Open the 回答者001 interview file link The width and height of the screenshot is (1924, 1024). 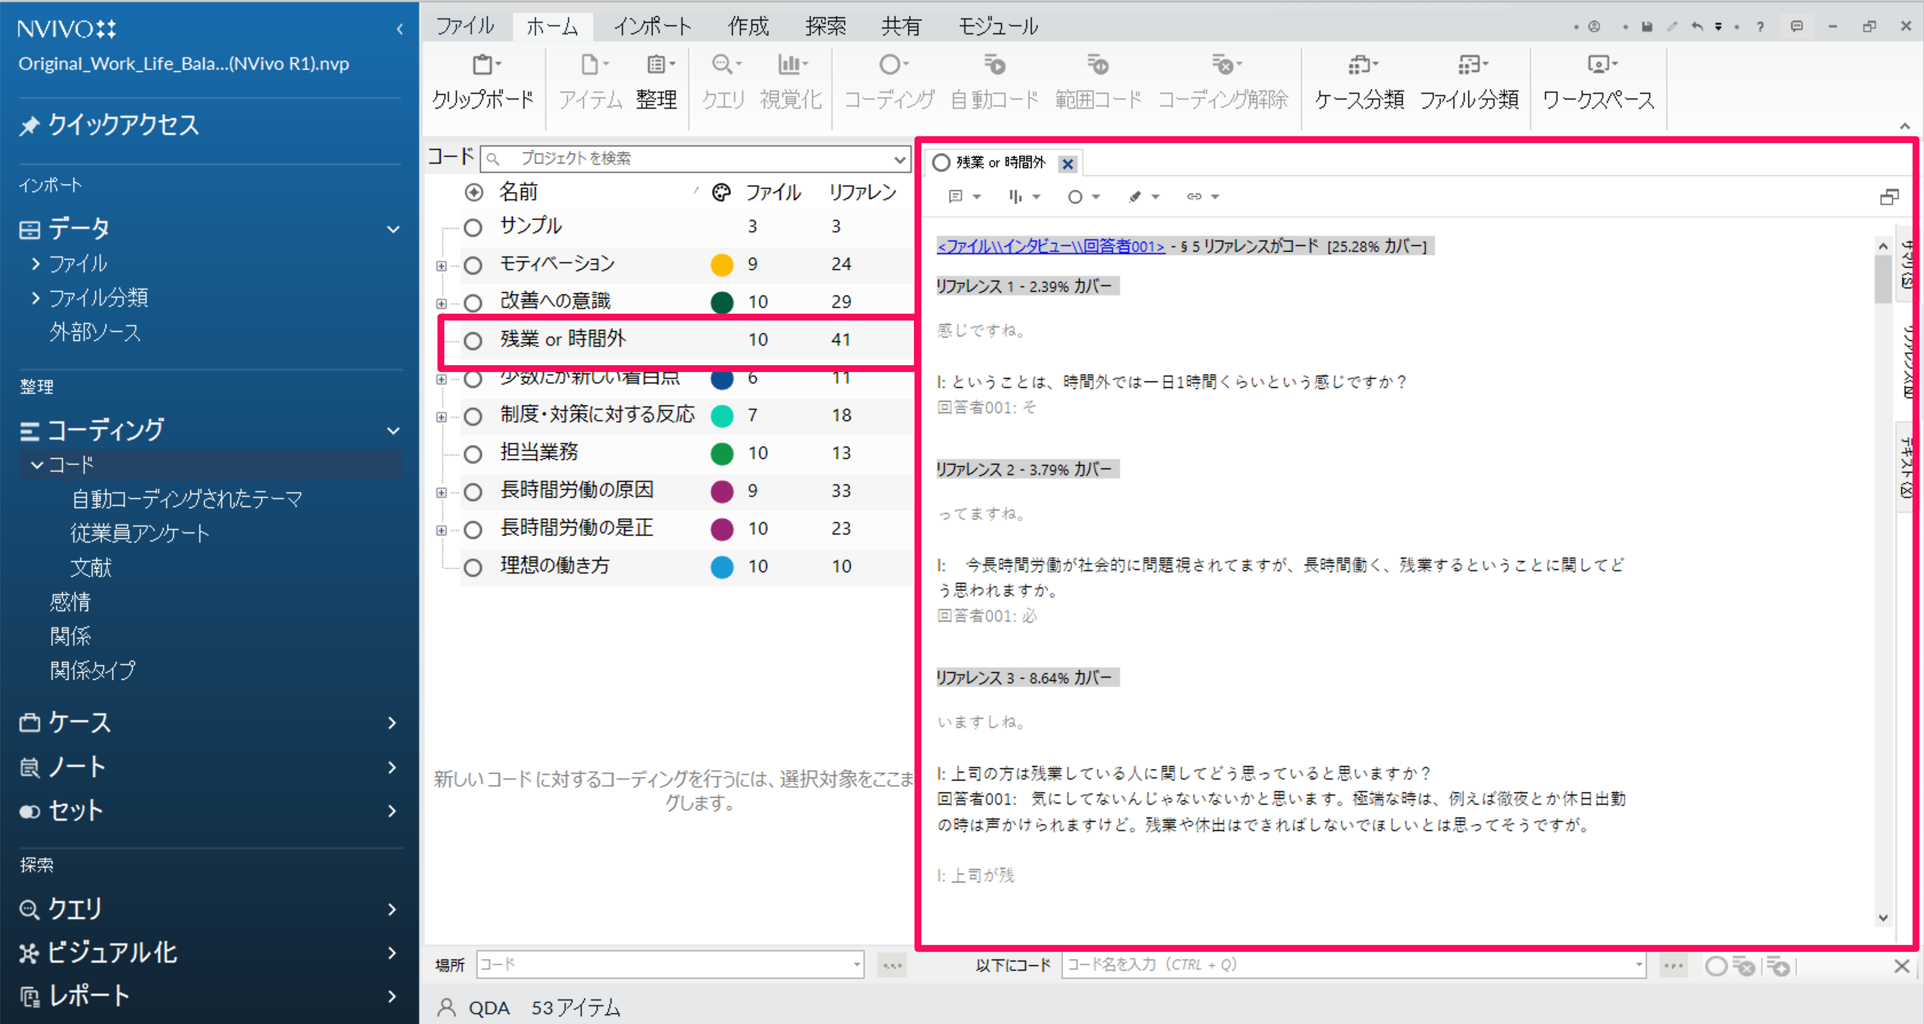tap(1050, 246)
